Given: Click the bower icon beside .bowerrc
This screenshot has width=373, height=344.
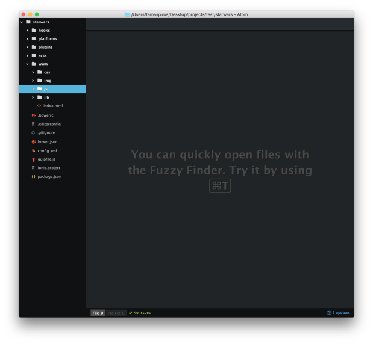Looking at the screenshot, I should [x=34, y=115].
